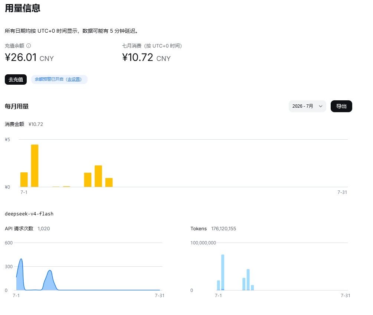Viewport: 373px width, 315px height.
Task: Click the 每月用量 section heading
Action: pos(17,107)
